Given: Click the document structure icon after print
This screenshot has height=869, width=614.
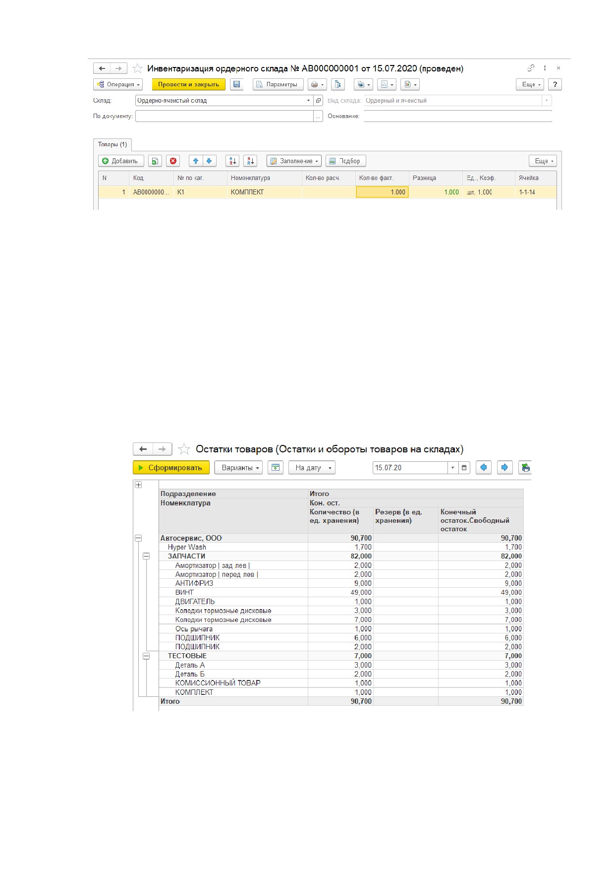Looking at the screenshot, I should [x=338, y=84].
